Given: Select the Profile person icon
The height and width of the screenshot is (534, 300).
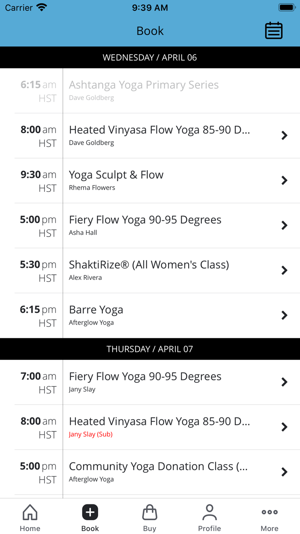Looking at the screenshot, I should click(x=210, y=512).
